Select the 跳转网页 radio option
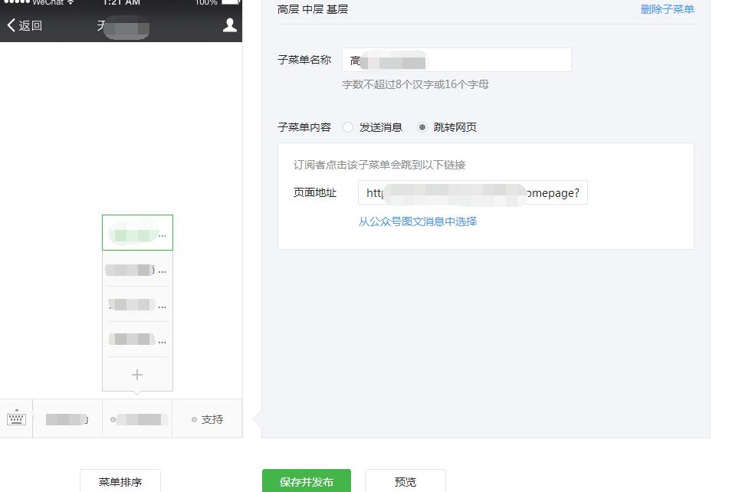The width and height of the screenshot is (732, 492). point(422,127)
